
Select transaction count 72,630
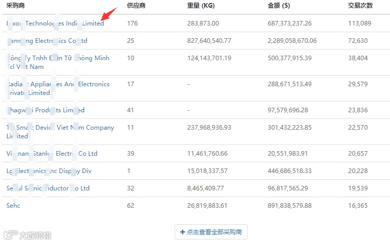click(358, 41)
